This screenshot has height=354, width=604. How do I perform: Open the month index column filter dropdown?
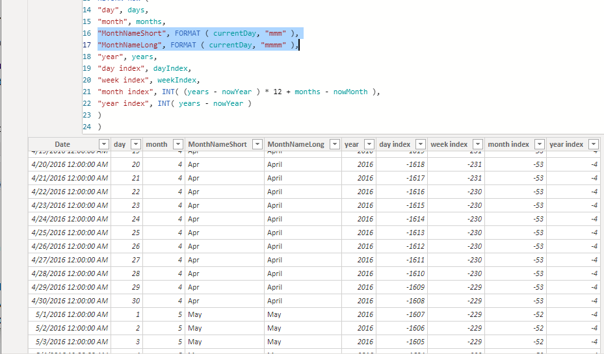pyautogui.click(x=539, y=144)
